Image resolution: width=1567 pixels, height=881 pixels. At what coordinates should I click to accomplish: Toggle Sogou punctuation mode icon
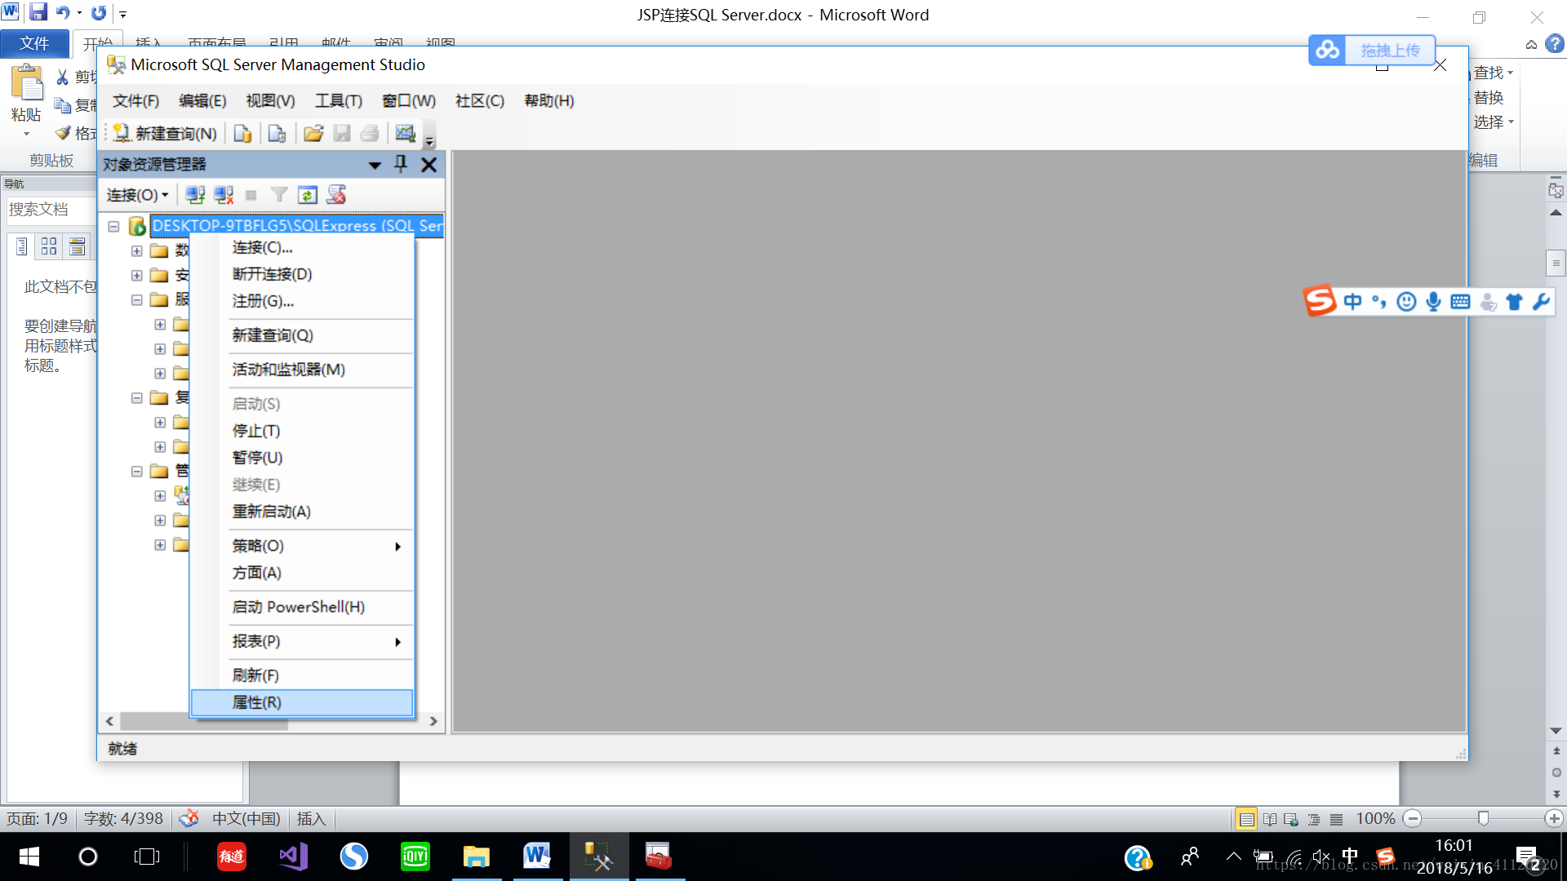tap(1379, 302)
